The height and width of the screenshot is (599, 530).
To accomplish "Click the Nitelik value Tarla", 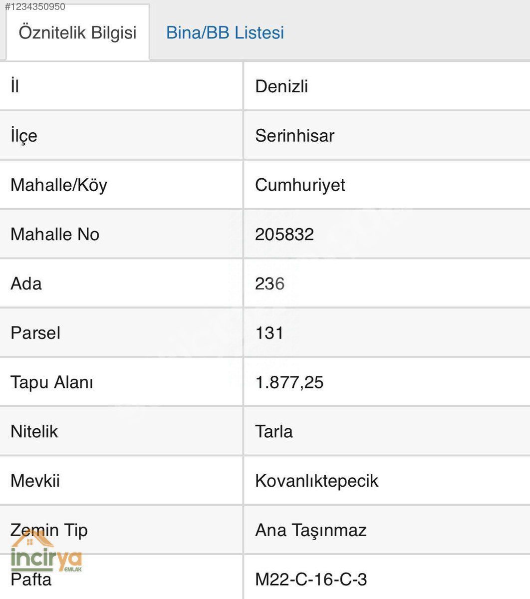I will (x=274, y=432).
